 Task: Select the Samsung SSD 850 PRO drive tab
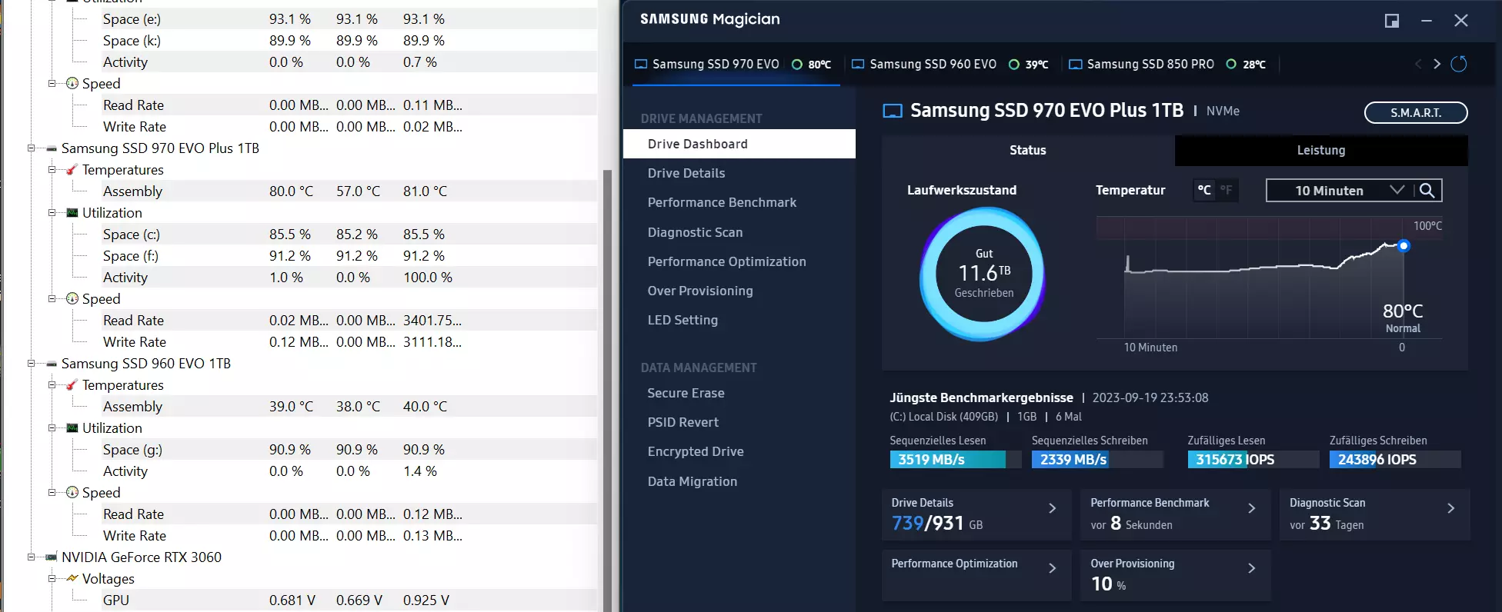pos(1167,65)
